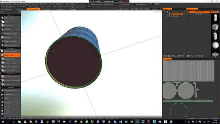Choose the capsule primitive thumbnail

click(x=215, y=18)
